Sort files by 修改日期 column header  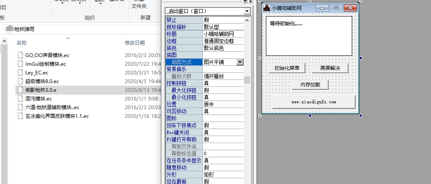(x=135, y=43)
